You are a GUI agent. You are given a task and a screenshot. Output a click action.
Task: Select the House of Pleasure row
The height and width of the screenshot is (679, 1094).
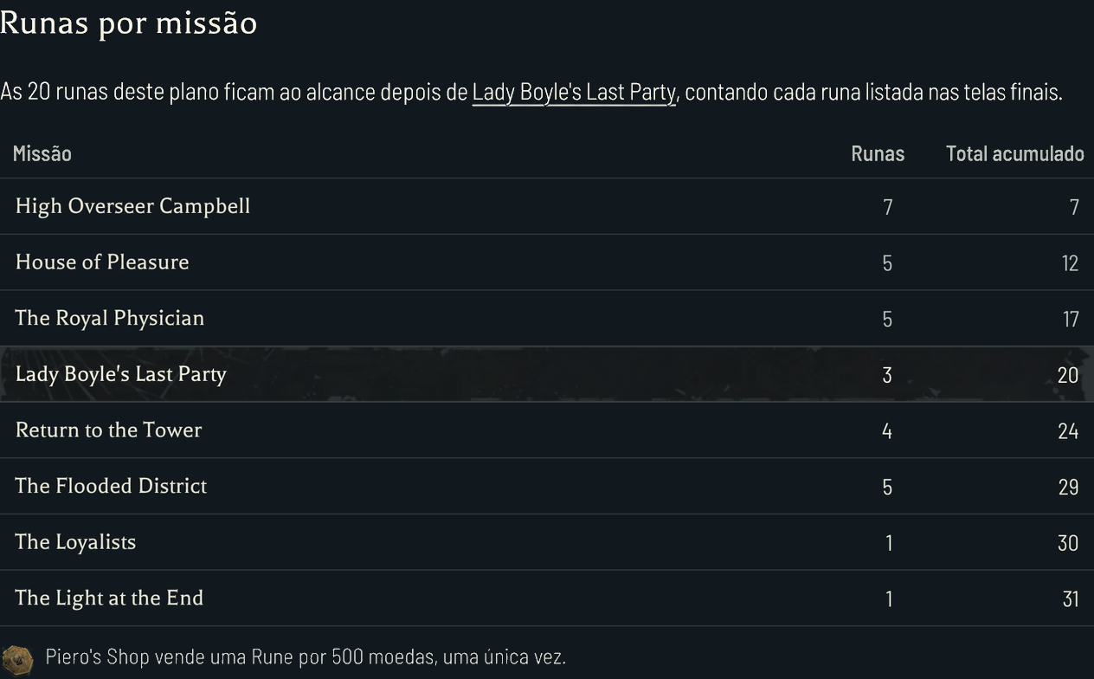click(547, 262)
